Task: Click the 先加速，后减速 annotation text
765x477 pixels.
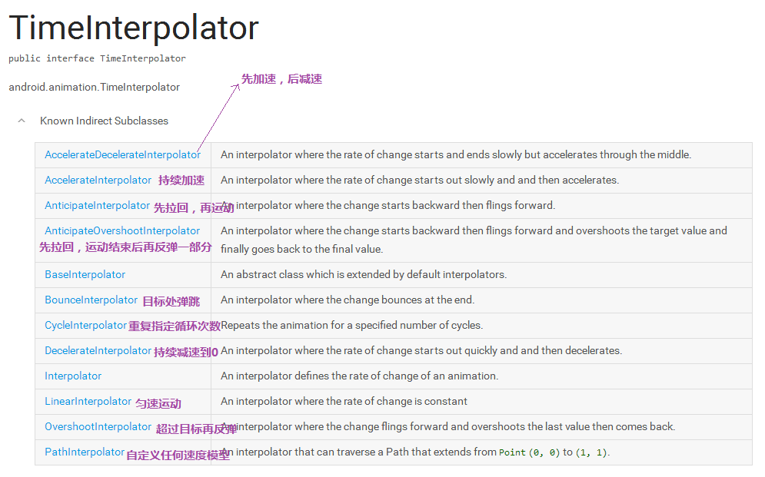Action: [x=281, y=78]
